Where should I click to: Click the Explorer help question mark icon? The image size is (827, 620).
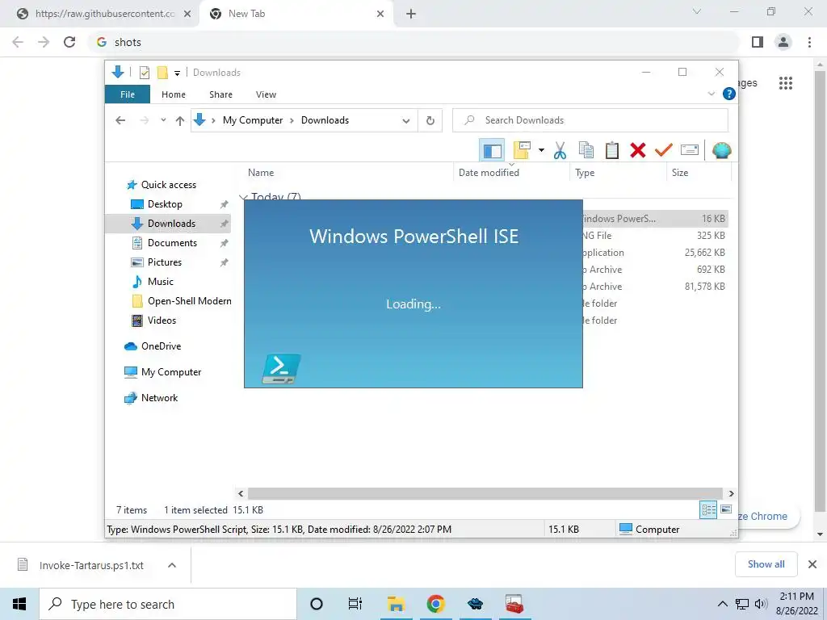[x=729, y=94]
